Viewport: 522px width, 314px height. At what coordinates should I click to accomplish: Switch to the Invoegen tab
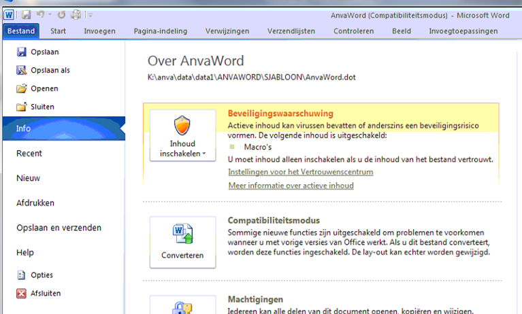(x=99, y=31)
